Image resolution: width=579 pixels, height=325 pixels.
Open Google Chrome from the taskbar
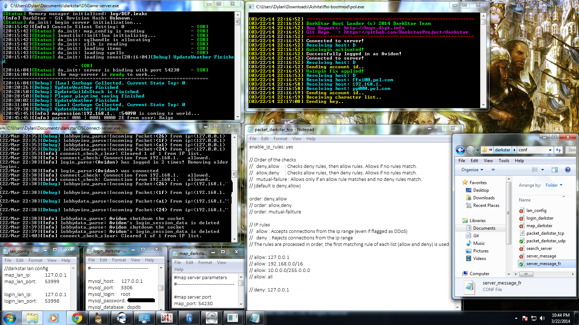(77, 318)
